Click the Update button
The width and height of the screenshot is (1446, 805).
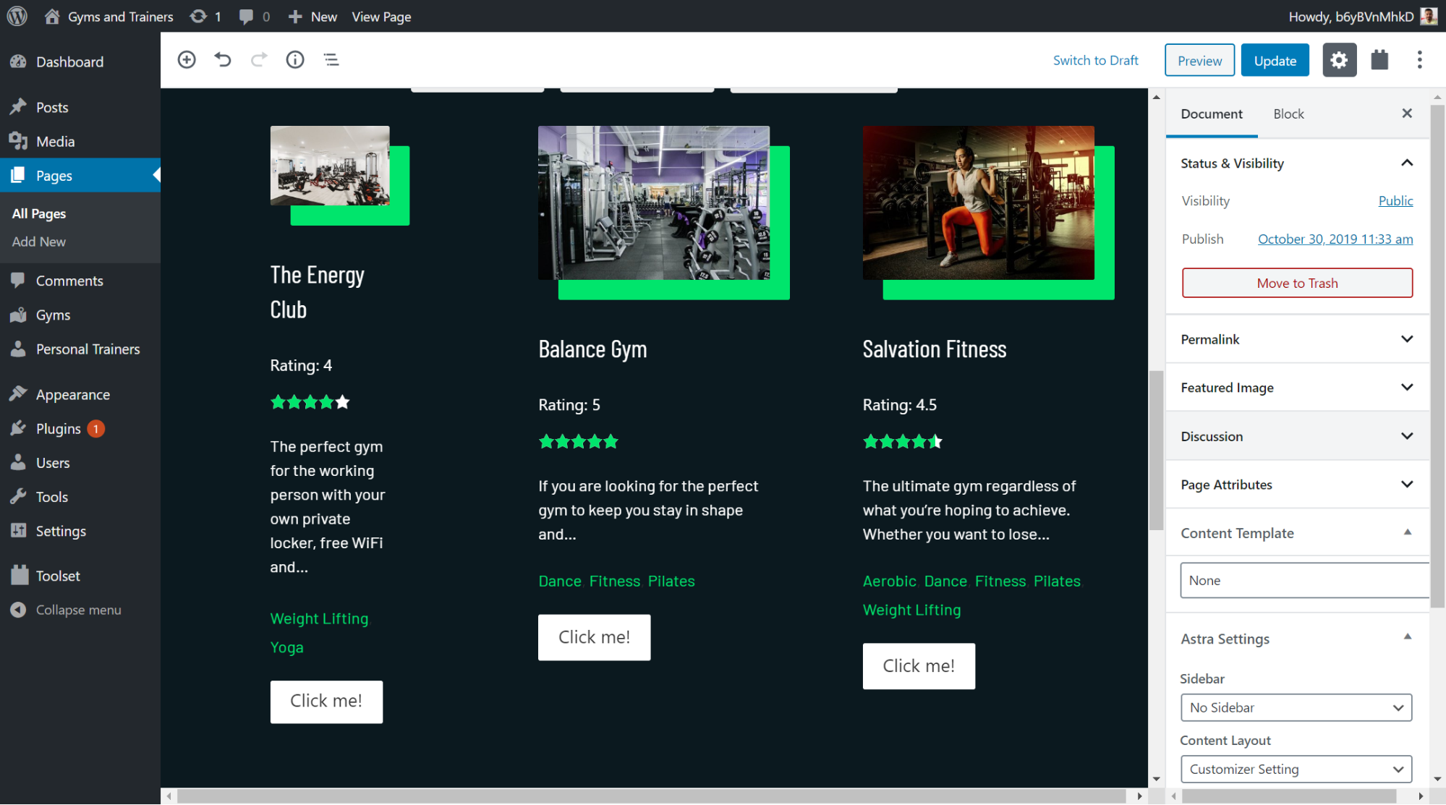tap(1275, 60)
